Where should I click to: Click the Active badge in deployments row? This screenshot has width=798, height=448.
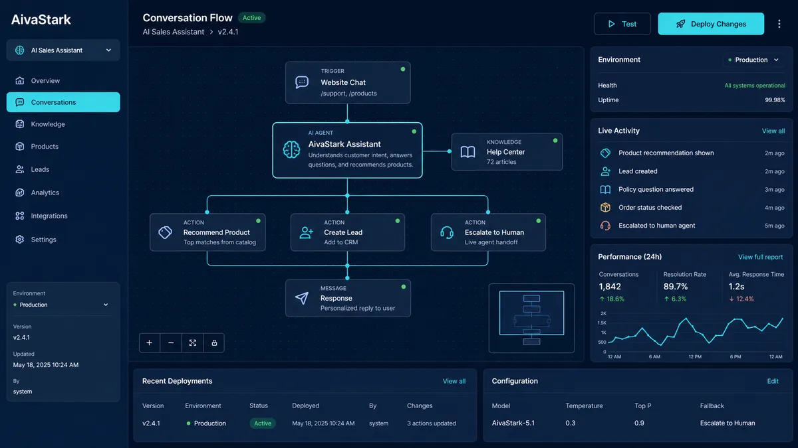263,423
